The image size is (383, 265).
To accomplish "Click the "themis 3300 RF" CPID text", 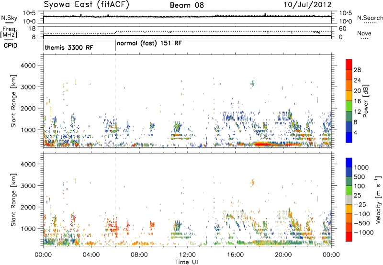I will (x=69, y=47).
